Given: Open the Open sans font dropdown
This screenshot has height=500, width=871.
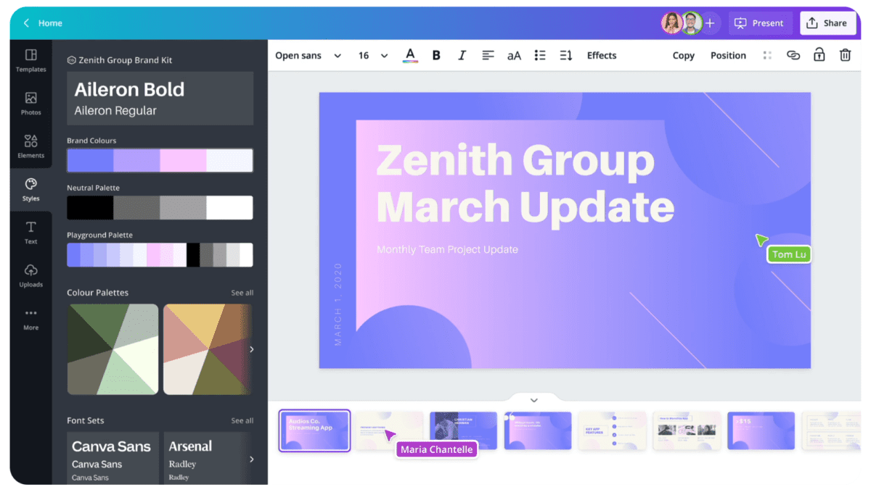Looking at the screenshot, I should pos(308,55).
